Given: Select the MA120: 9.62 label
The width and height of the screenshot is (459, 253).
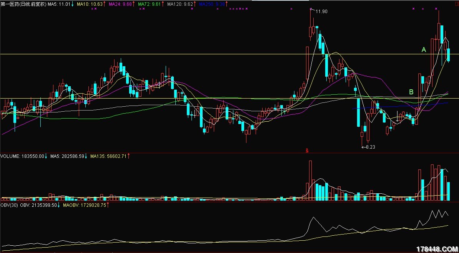Looking at the screenshot, I should coord(180,4).
